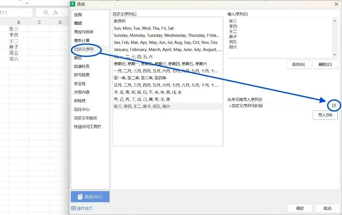The image size is (342, 215).
Task: Click the zoom magnifier icon in formula bar
Action: (x=46, y=13)
